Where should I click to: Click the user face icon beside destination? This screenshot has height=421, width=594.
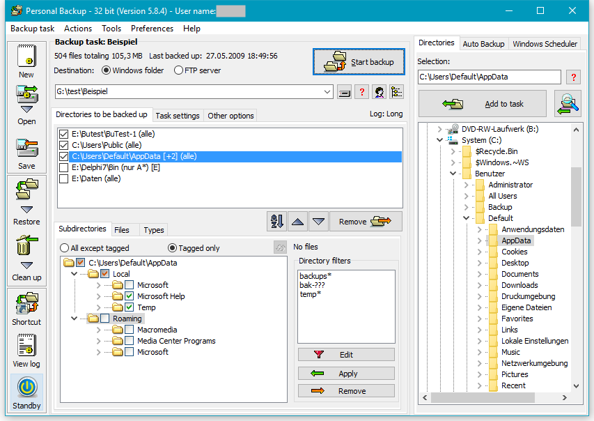point(380,92)
